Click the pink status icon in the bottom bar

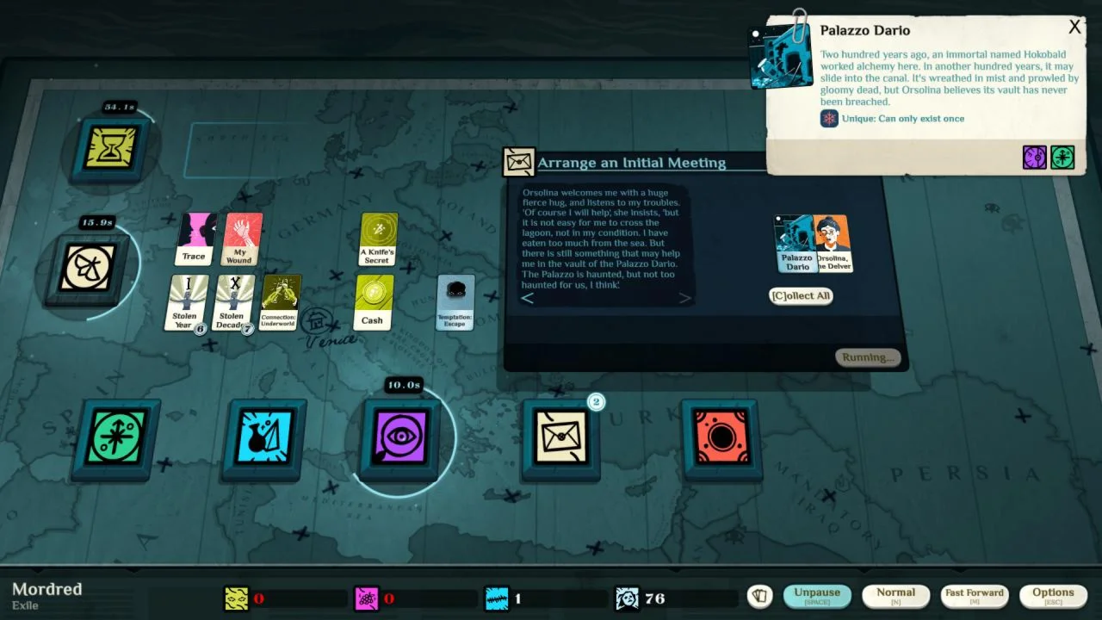367,598
